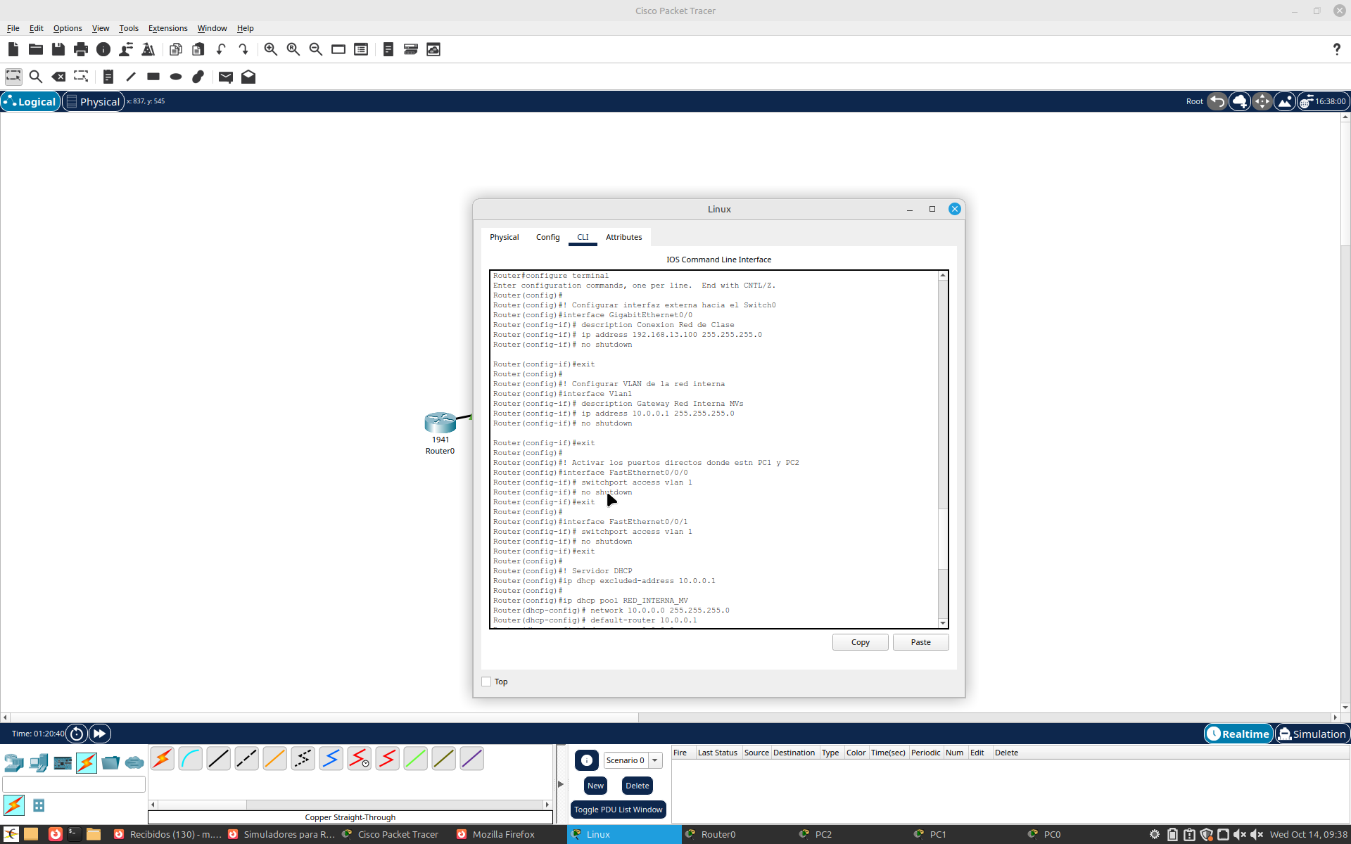Open the Config tab in Linux window
The width and height of the screenshot is (1351, 844).
(547, 237)
